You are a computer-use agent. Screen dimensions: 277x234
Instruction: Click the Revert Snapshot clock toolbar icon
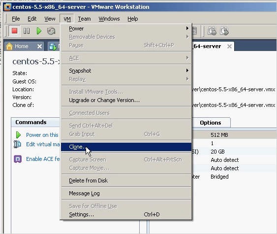tap(224, 31)
